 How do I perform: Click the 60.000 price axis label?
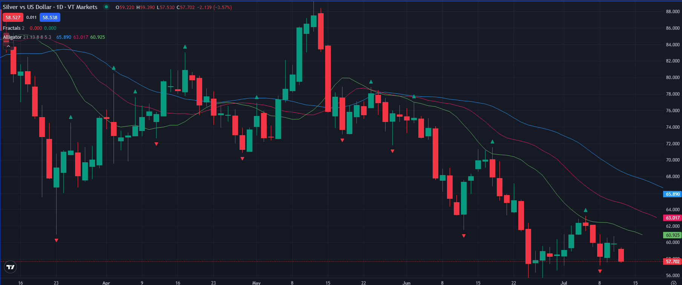point(673,242)
